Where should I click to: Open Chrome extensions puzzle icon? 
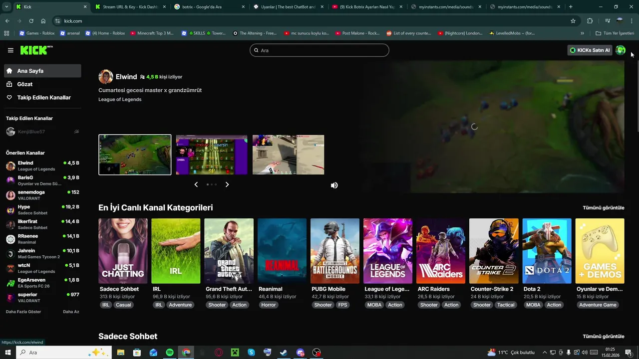(x=590, y=21)
